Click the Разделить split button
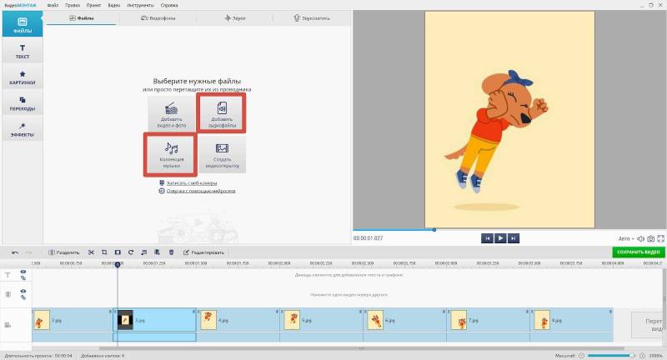The height and width of the screenshot is (360, 667). point(63,252)
